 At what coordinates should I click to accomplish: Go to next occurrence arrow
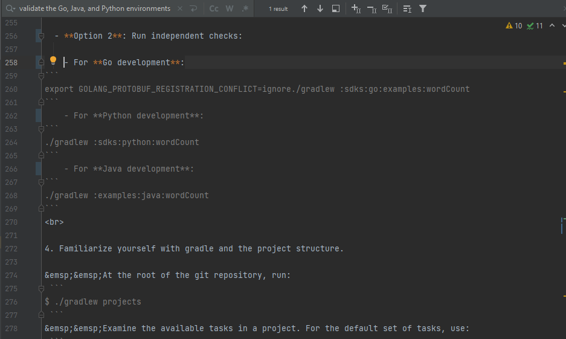click(320, 8)
